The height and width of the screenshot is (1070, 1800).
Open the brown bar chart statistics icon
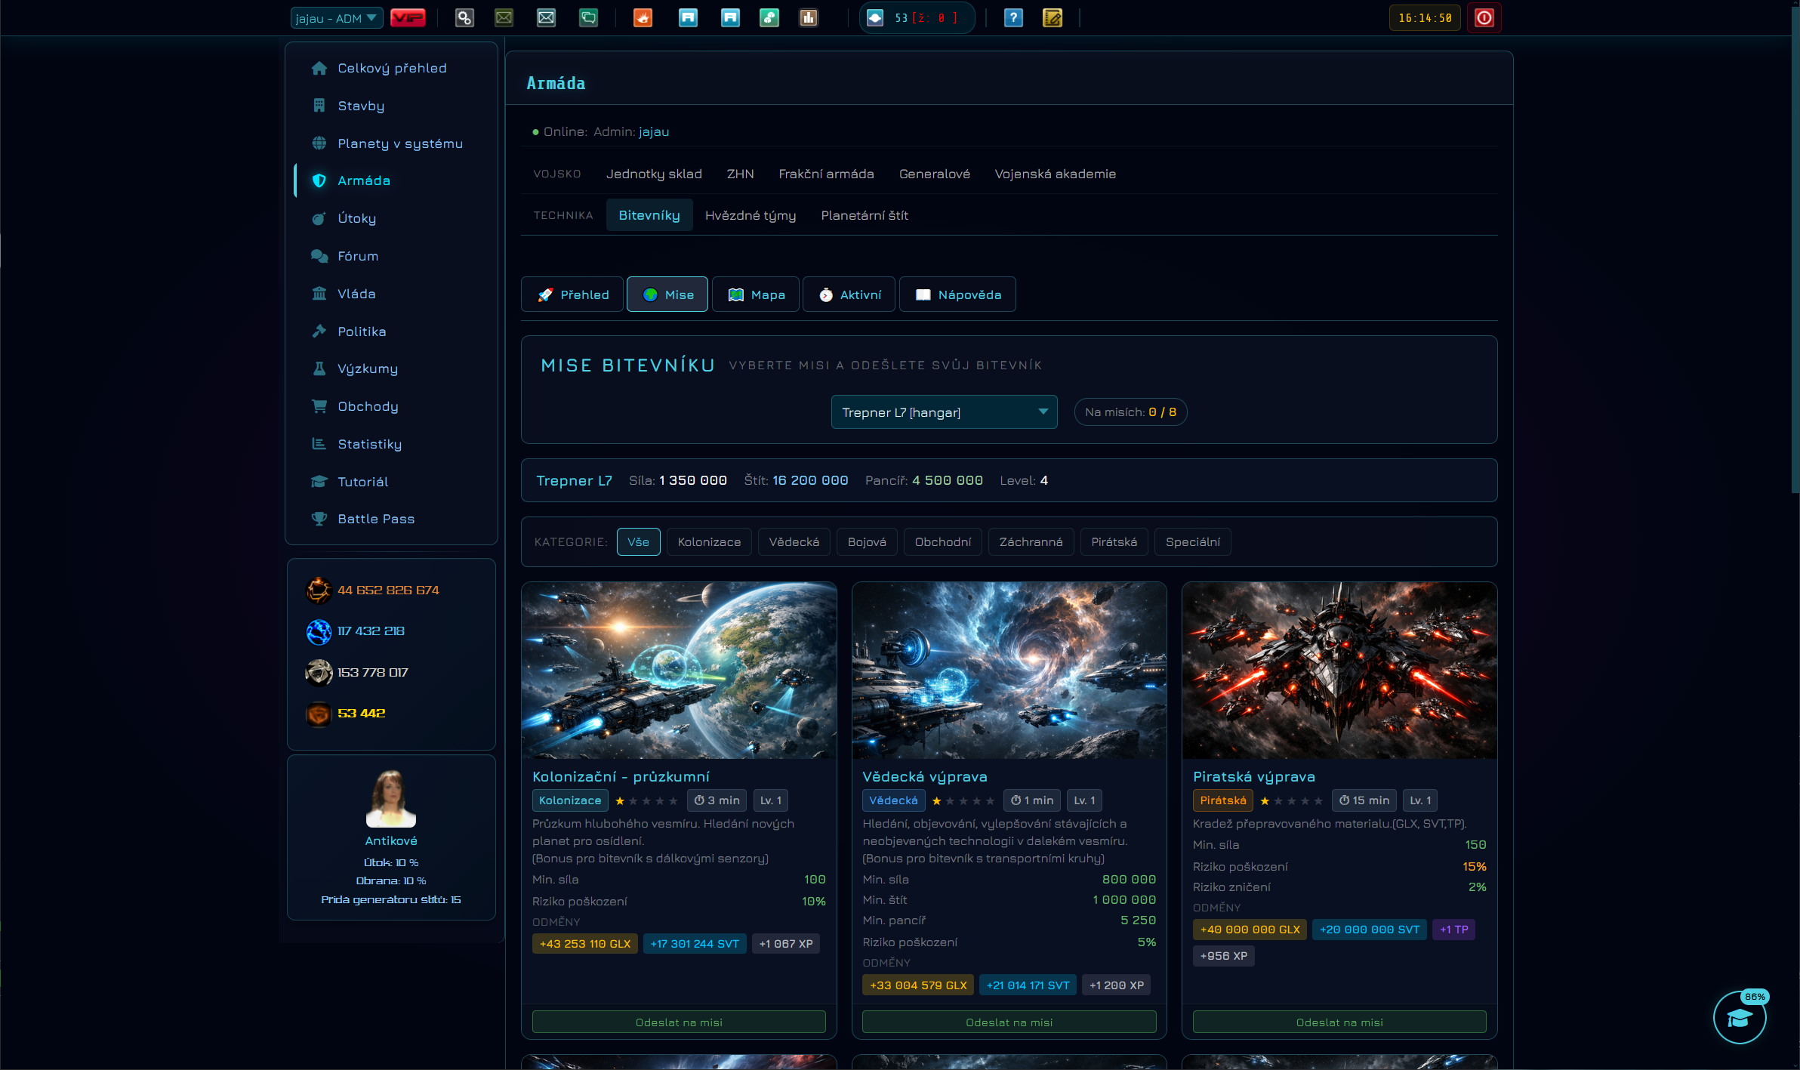coord(809,17)
